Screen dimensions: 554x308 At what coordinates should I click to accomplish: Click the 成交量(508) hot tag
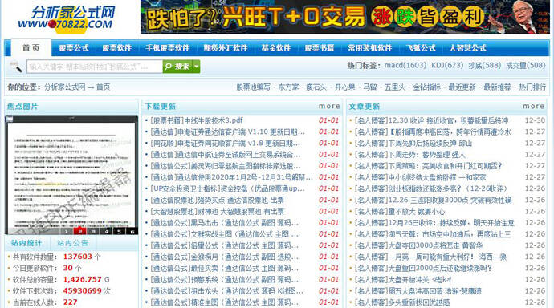coord(525,65)
